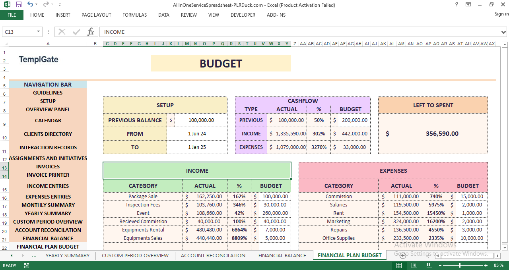This screenshot has width=509, height=270.
Task: Open the FILE tab
Action: click(12, 15)
